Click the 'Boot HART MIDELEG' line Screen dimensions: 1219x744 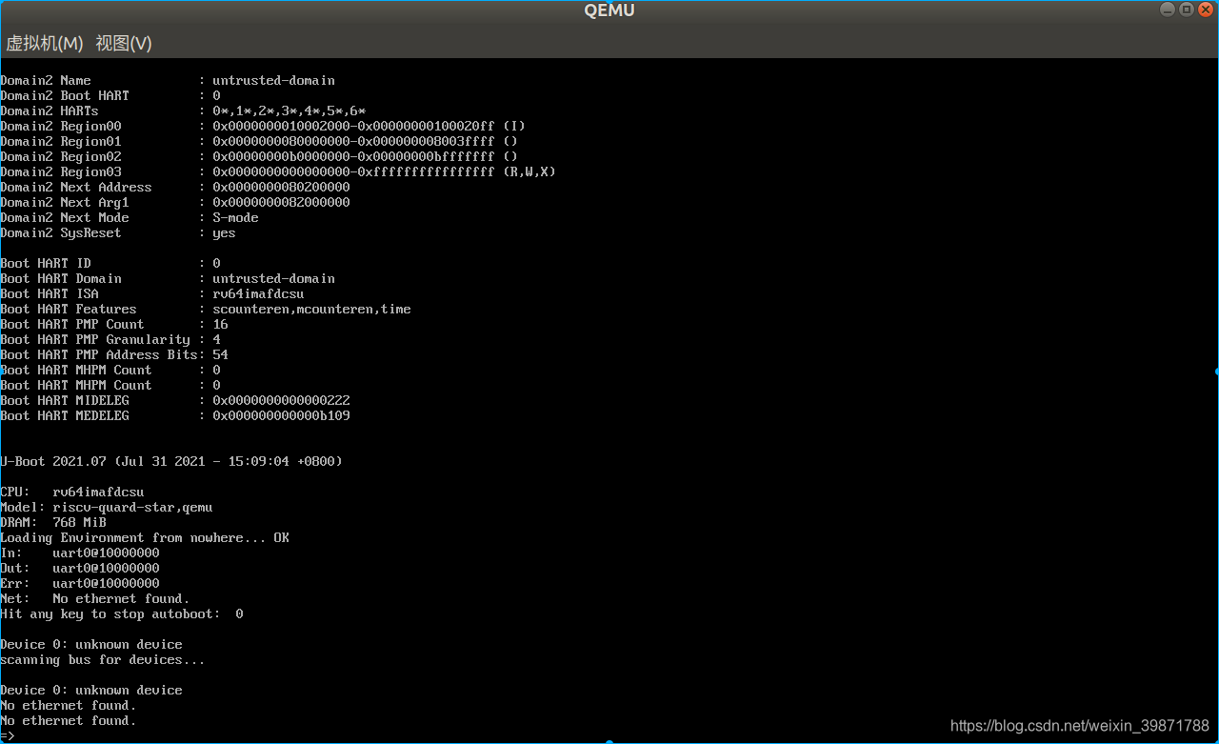(175, 400)
